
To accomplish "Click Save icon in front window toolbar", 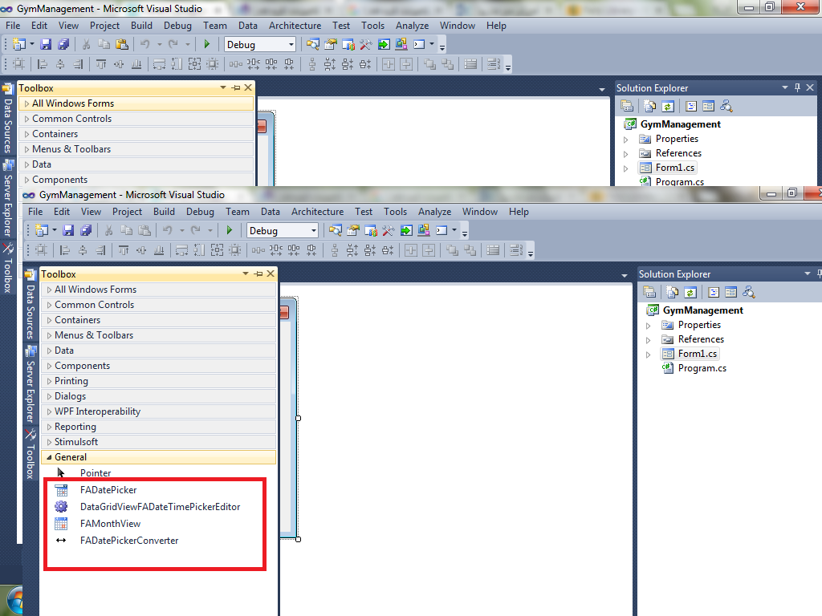I will click(x=68, y=230).
